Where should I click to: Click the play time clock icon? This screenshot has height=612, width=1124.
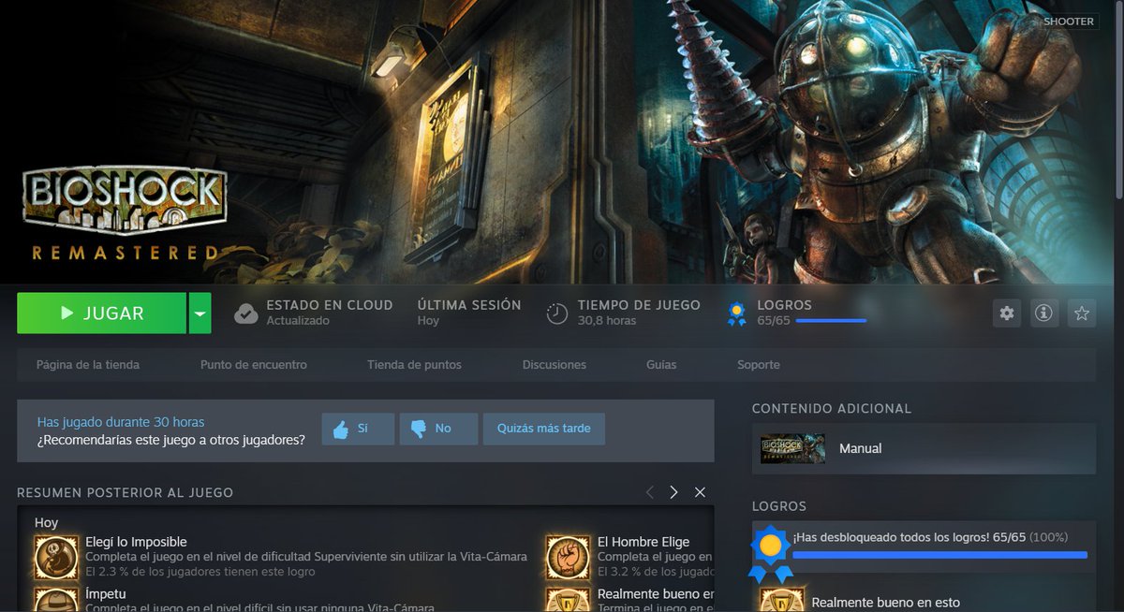tap(557, 313)
